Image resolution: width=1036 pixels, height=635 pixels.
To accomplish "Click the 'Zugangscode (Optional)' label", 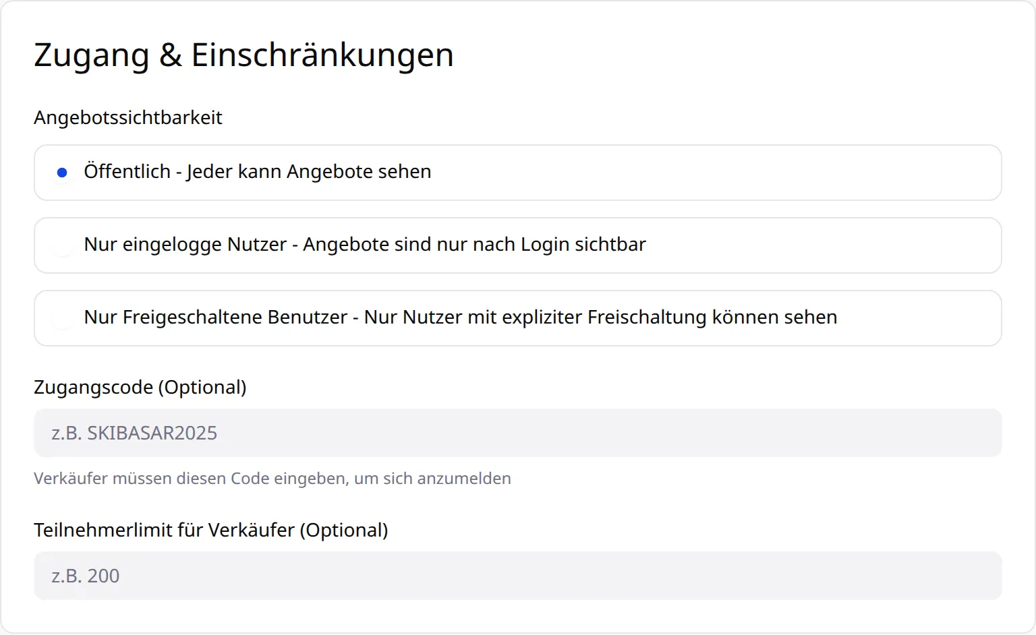I will pos(140,387).
